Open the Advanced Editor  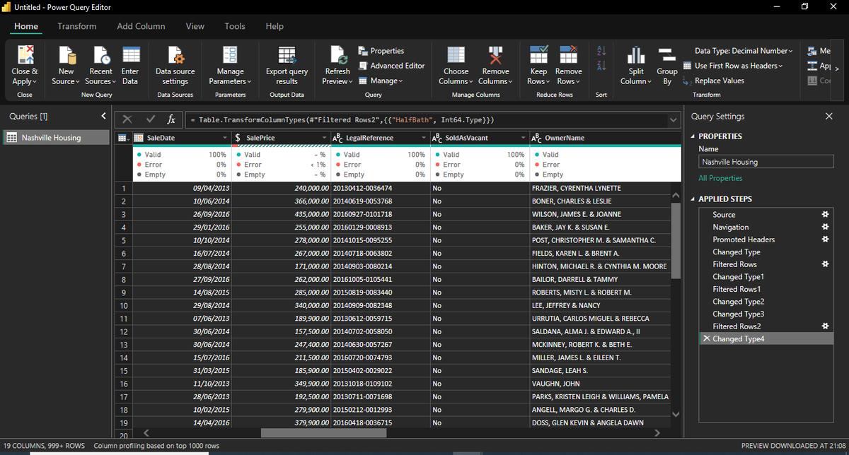(392, 66)
